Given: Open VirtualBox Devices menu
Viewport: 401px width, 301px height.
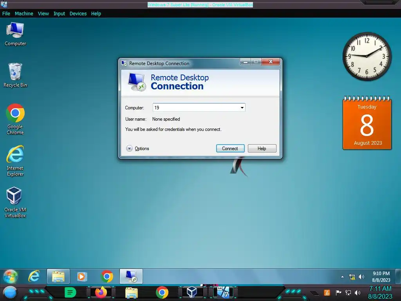Looking at the screenshot, I should point(78,14).
